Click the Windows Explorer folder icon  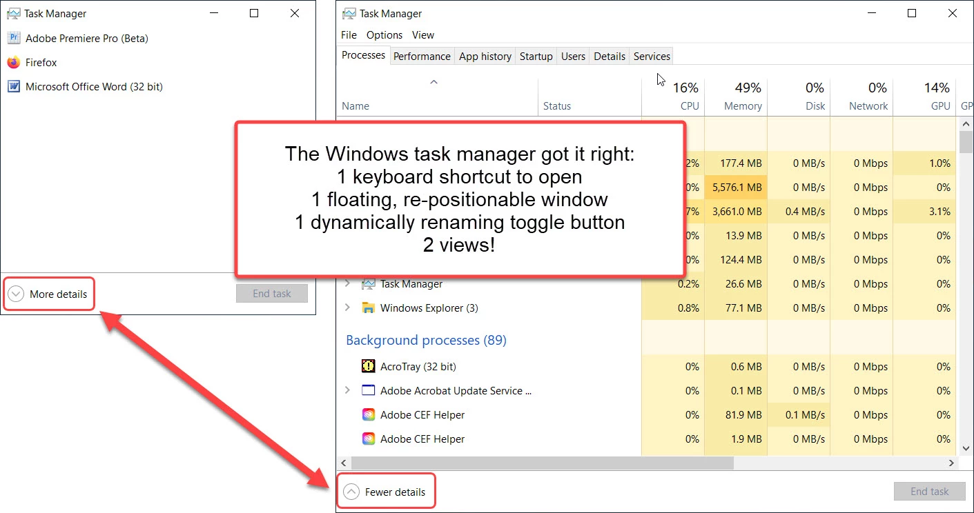click(x=369, y=308)
